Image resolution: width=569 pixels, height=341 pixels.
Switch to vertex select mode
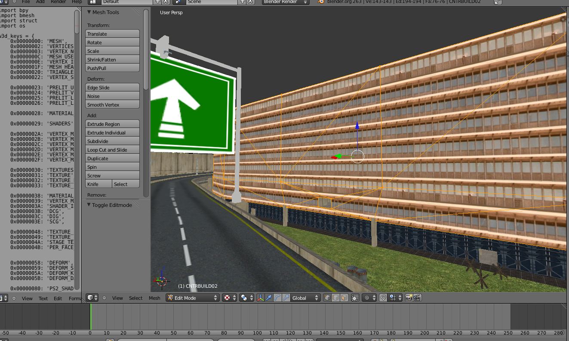point(327,298)
